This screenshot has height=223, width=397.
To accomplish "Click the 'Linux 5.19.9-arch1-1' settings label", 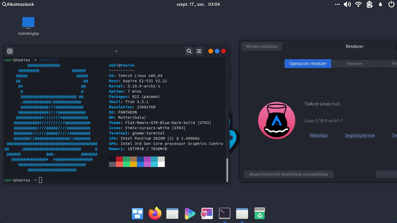I will (x=323, y=121).
